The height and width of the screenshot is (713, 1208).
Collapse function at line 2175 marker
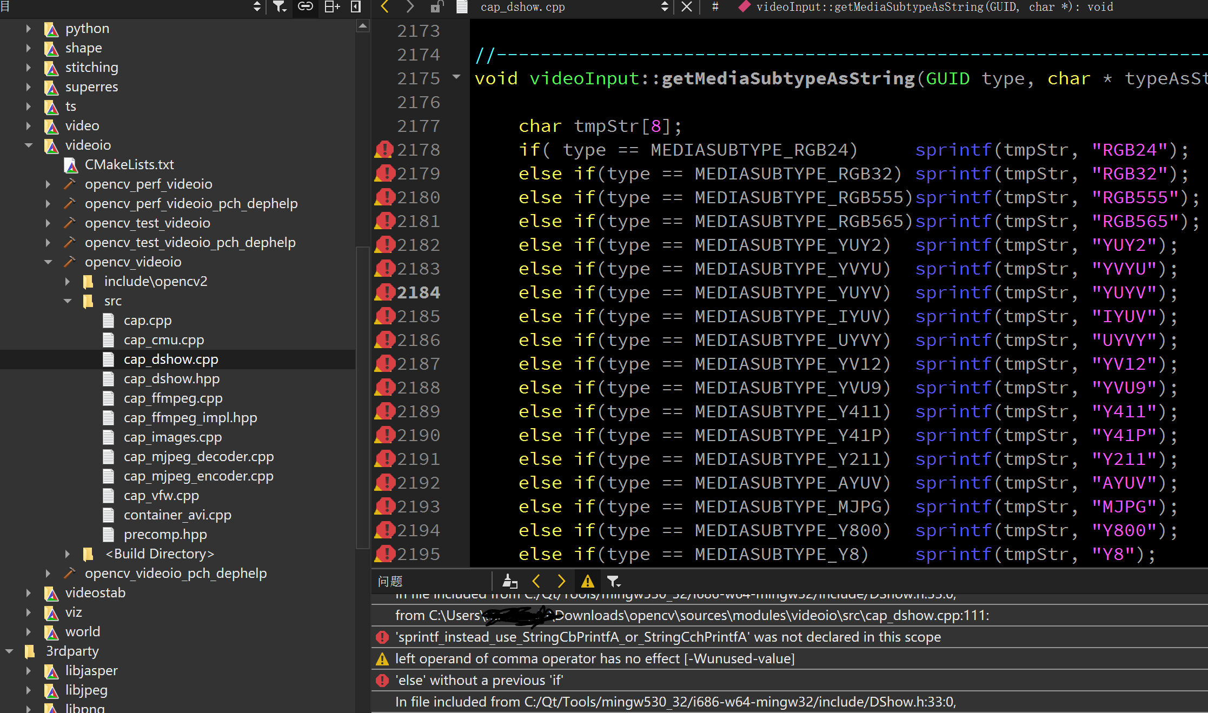[x=456, y=78]
